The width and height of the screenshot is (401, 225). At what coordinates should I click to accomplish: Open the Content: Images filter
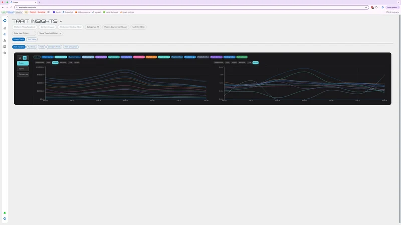(47, 27)
